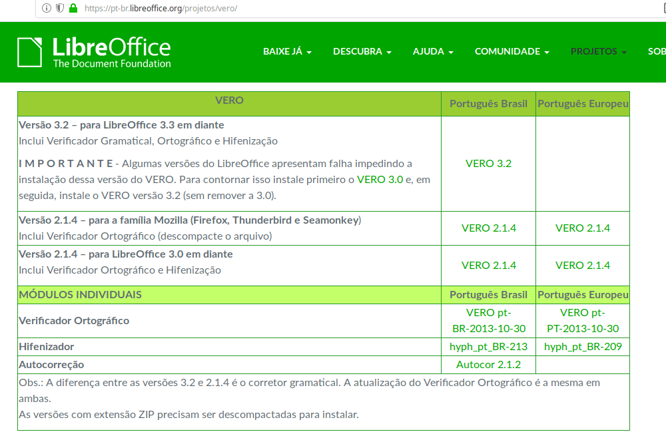
Task: Expand the BAIXE JÁ dropdown menu
Action: coord(287,52)
